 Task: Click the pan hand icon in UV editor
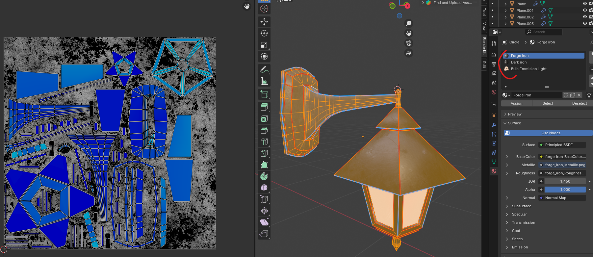[x=247, y=6]
